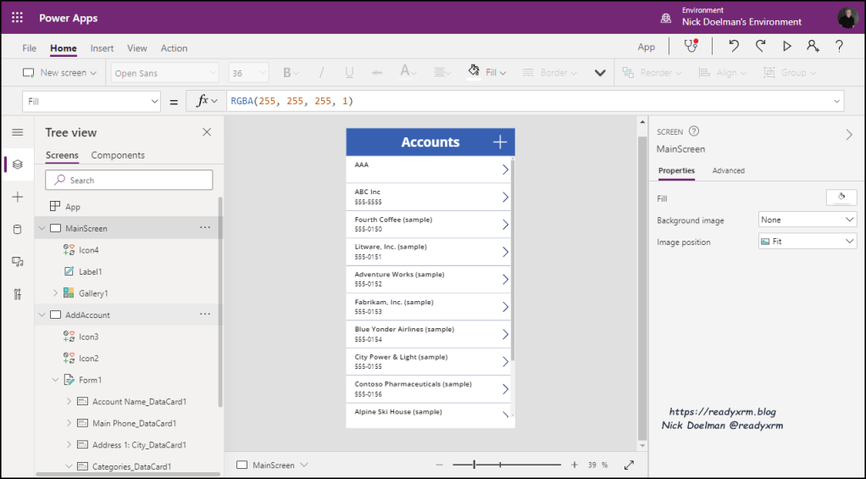Click the plus icon in Accounts header

coord(500,142)
